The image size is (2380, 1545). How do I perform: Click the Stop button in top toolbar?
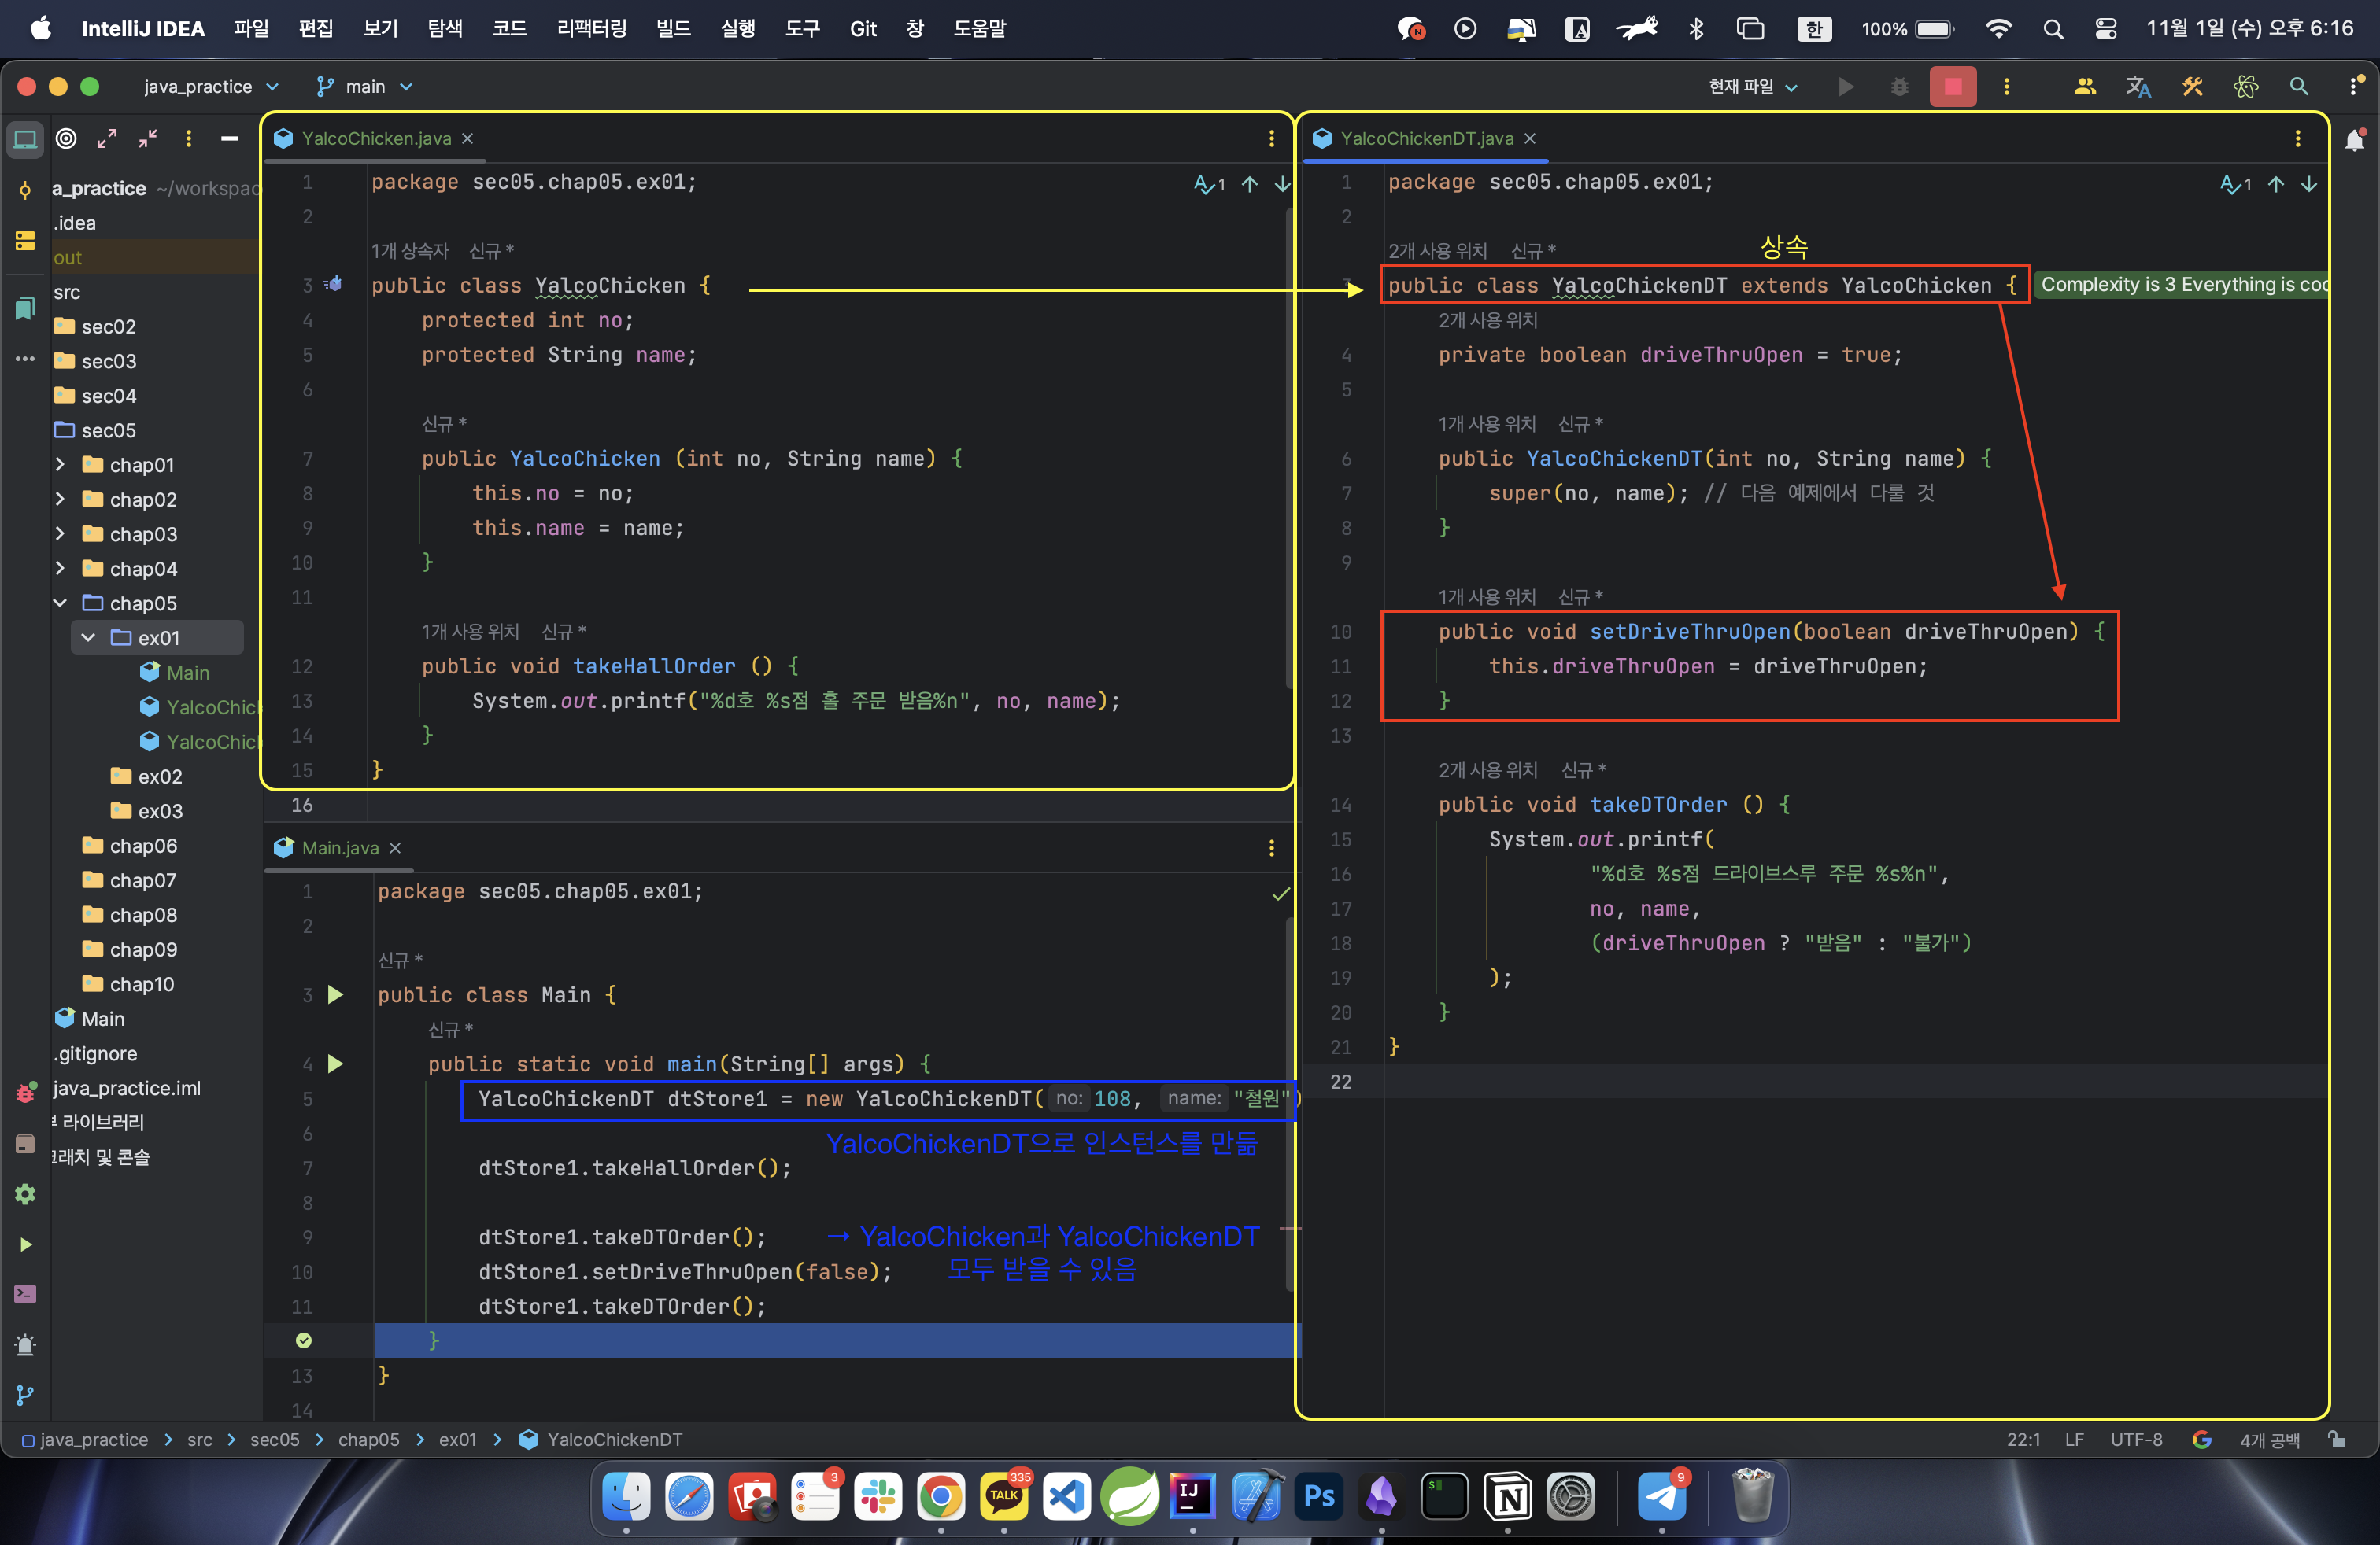(1951, 87)
